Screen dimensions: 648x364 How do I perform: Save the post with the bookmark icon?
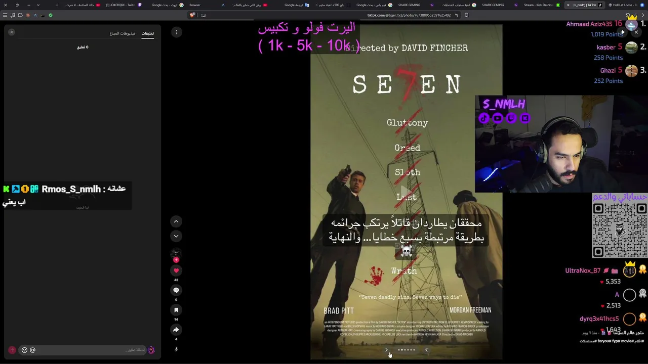tap(176, 310)
